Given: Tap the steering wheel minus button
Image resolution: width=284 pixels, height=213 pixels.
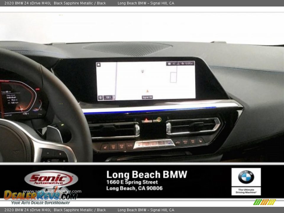Looking at the screenshot, I should point(48,153).
